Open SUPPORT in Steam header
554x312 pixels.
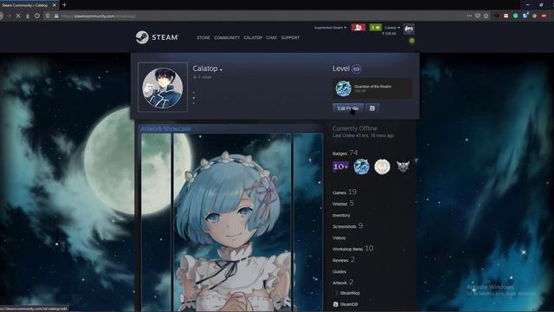290,37
